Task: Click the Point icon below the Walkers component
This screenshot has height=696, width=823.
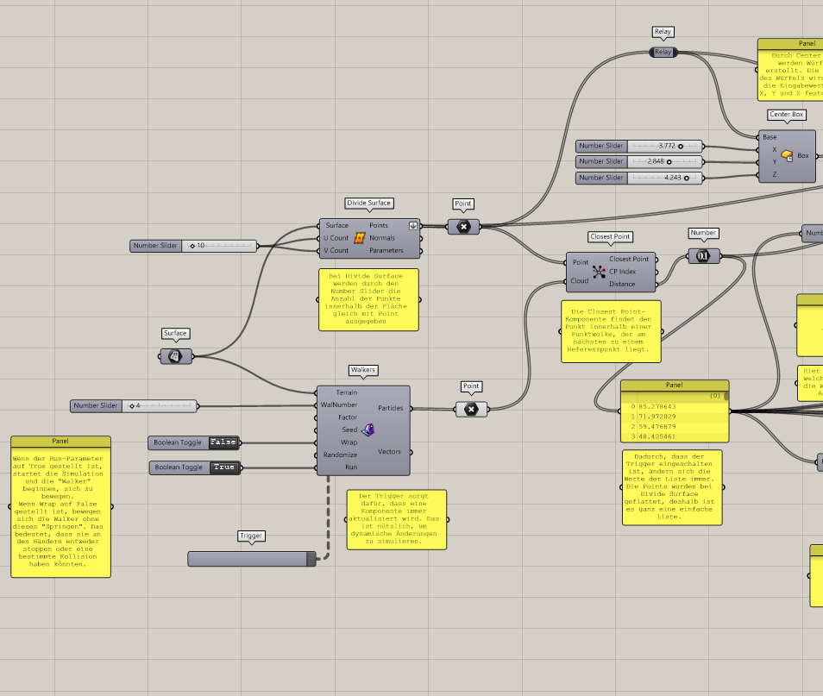Action: click(x=471, y=409)
